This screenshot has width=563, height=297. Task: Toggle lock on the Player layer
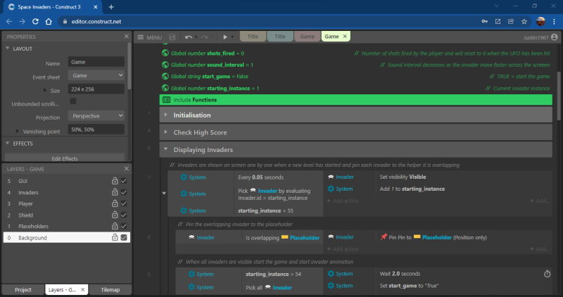tap(115, 203)
